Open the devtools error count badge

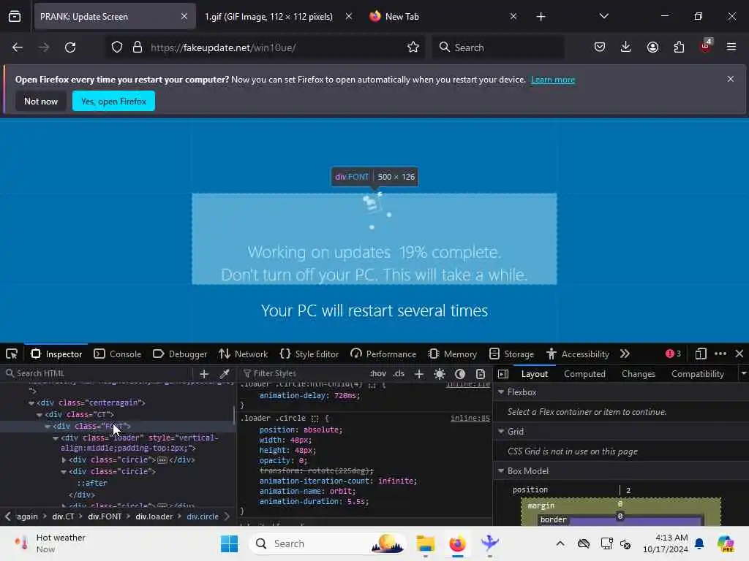point(673,354)
